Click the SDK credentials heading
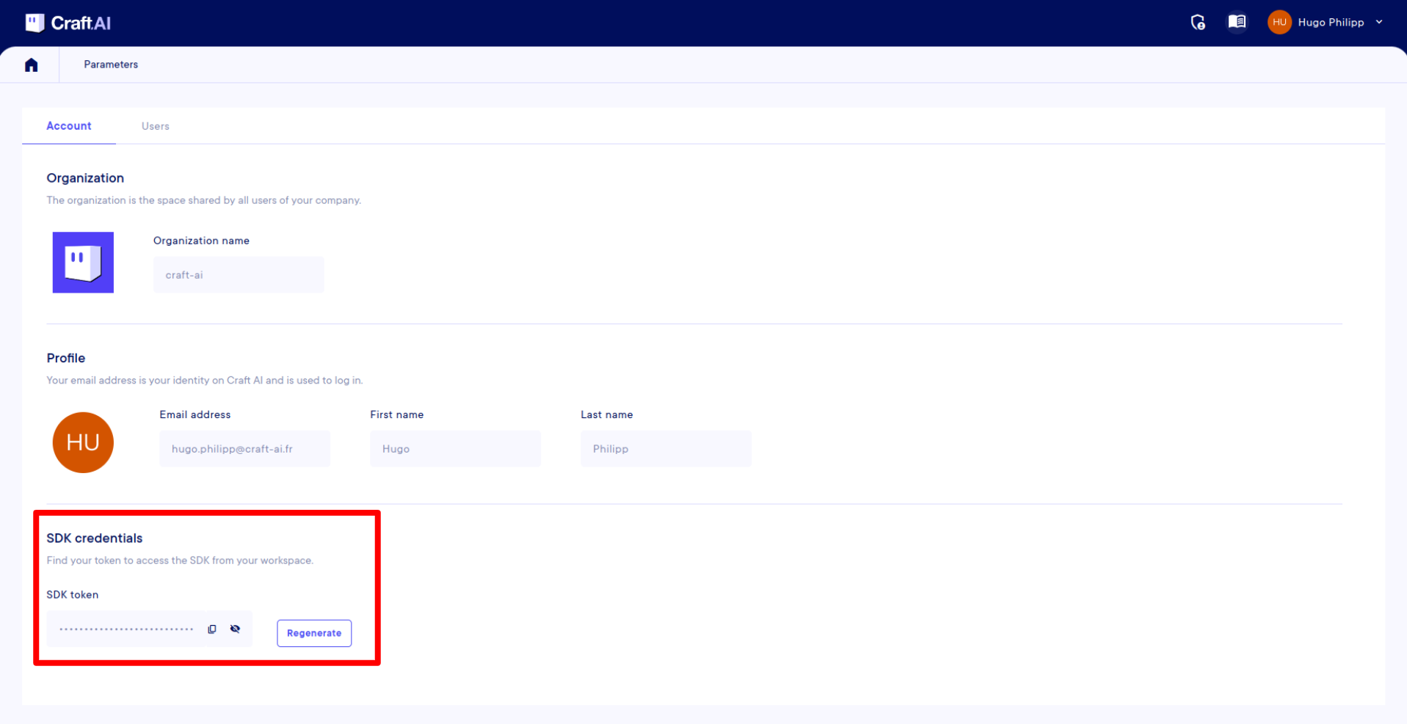Screen dimensions: 1407x724 coord(95,538)
